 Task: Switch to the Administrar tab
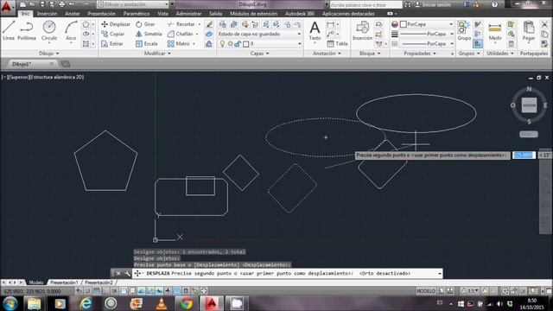point(188,14)
